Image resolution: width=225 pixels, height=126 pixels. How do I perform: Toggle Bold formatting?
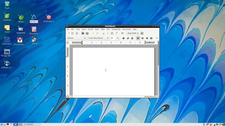tap(123, 38)
